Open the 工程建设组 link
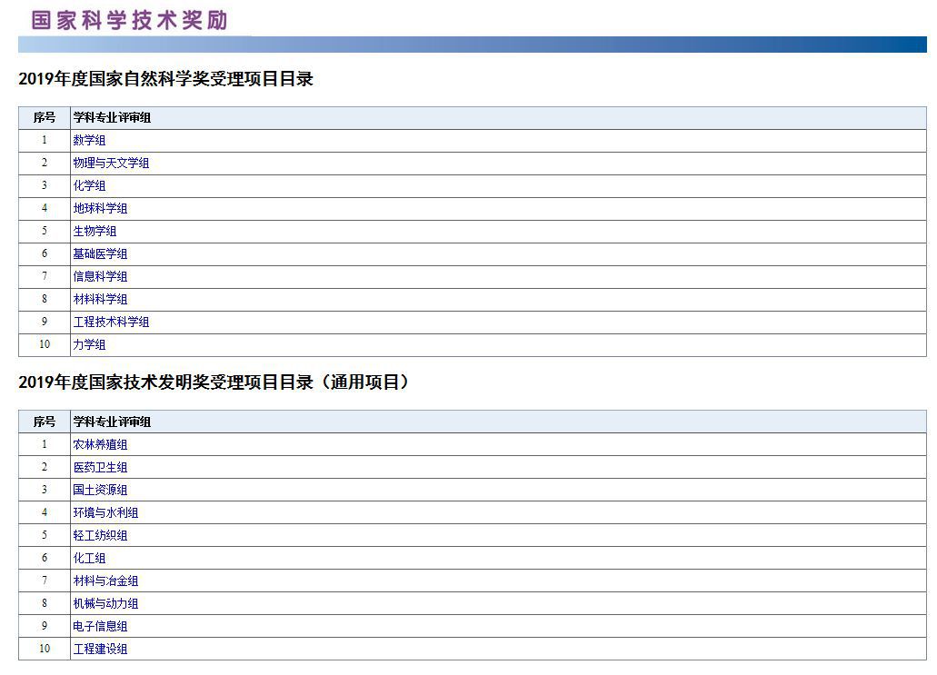The height and width of the screenshot is (675, 937). point(101,650)
